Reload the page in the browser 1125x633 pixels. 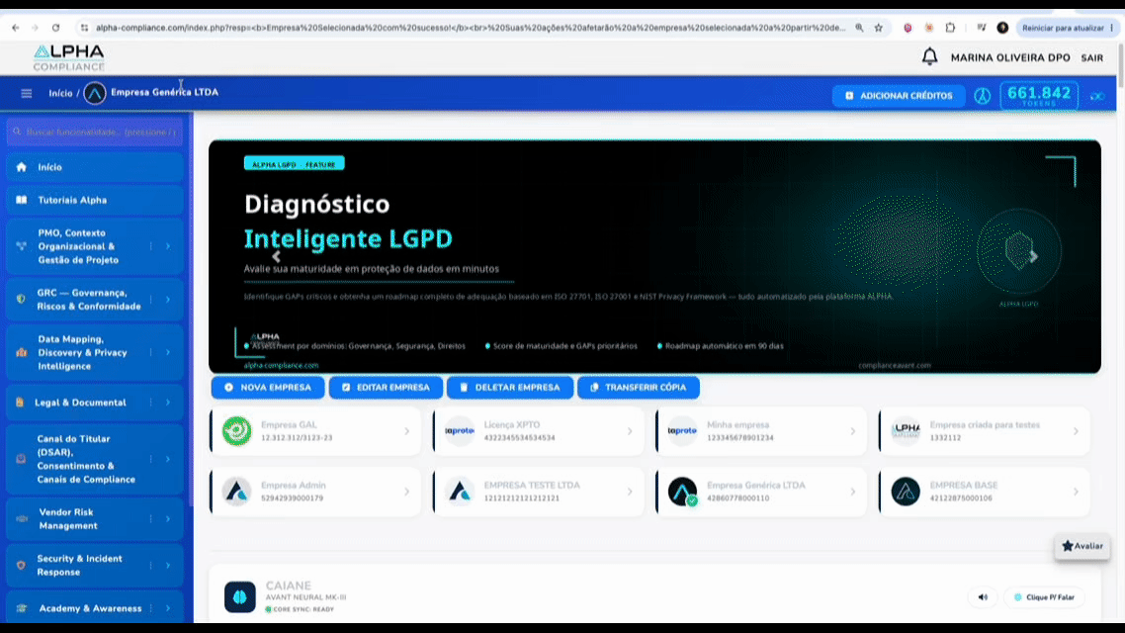tap(55, 28)
